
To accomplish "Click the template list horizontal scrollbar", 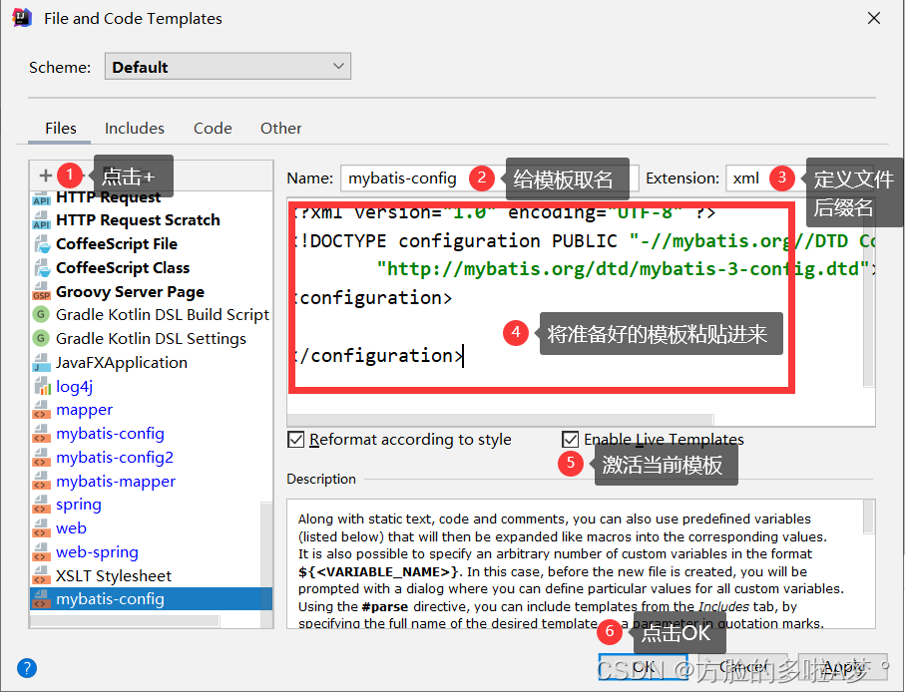I will 125,621.
